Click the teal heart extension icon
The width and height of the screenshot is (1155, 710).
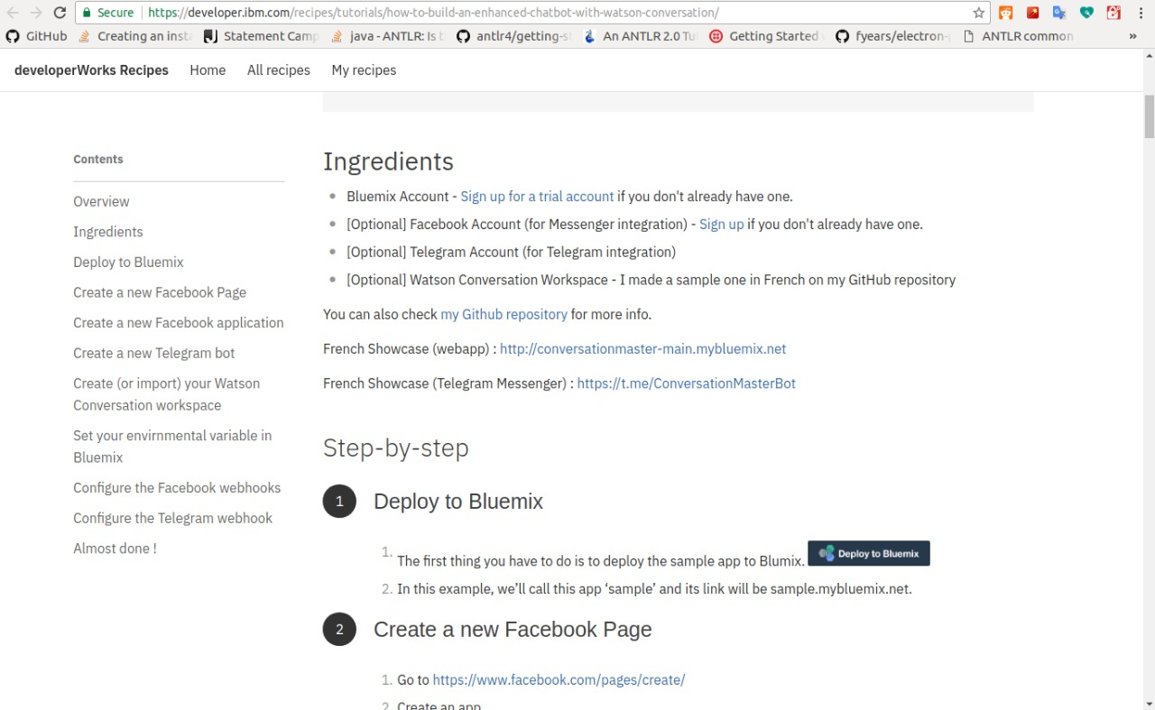[1086, 13]
